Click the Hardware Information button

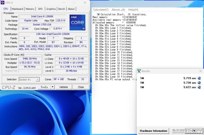point(154,131)
